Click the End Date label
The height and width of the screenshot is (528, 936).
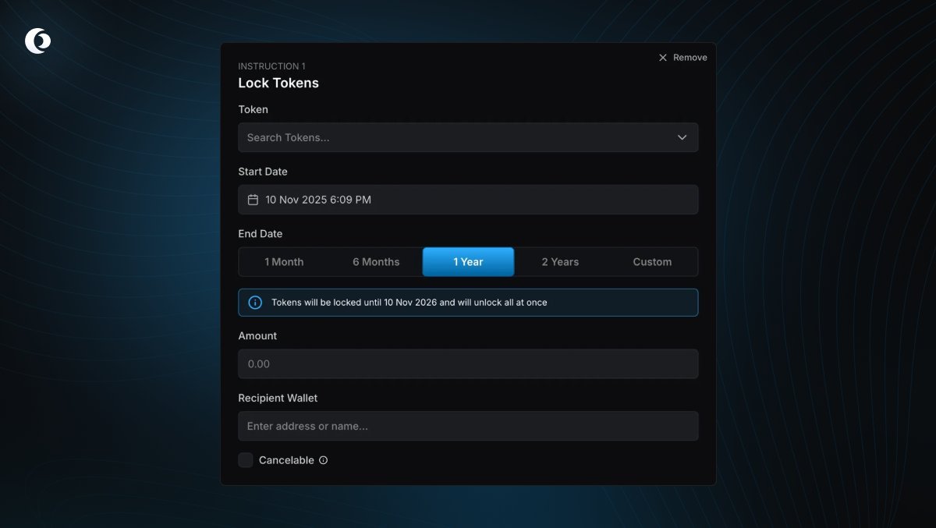tap(261, 234)
